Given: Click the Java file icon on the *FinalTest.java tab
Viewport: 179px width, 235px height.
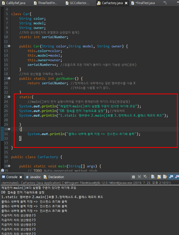Looking at the screenshot, I should (133, 3).
